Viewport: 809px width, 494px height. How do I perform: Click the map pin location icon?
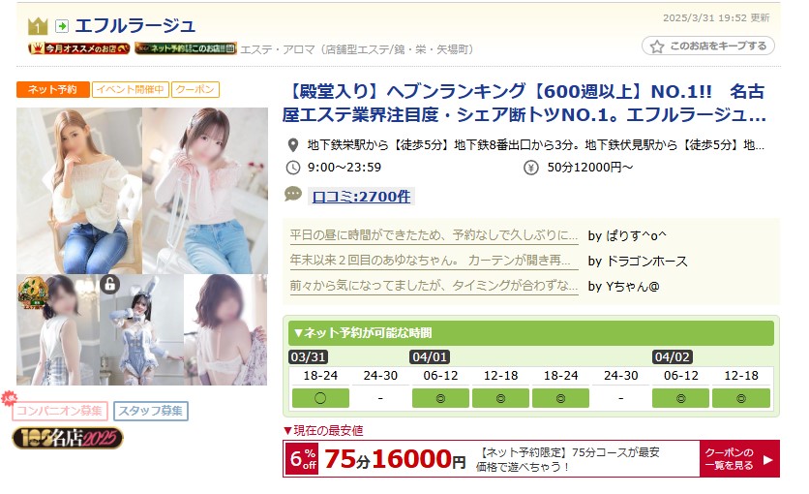[293, 145]
